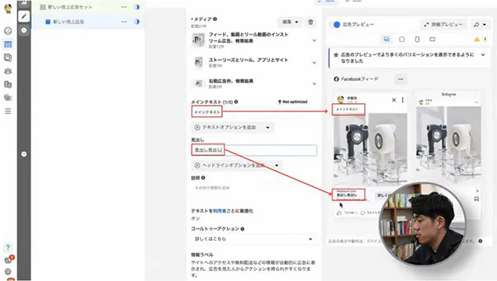The width and height of the screenshot is (497, 281).
Task: Expand the フィード、動画とリール placement group
Action: click(x=314, y=40)
